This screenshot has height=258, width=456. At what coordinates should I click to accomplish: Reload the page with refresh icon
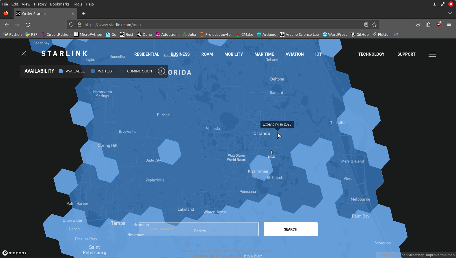pos(28,25)
